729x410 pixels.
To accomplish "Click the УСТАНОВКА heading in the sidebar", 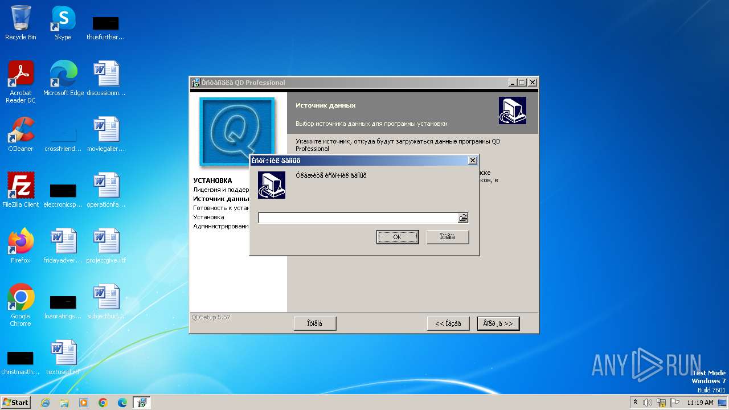I will coord(212,181).
